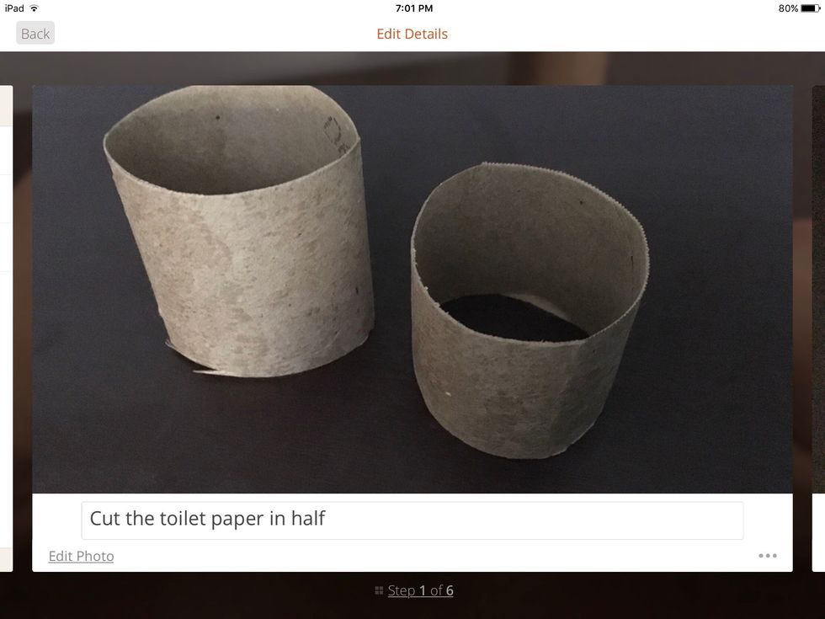The height and width of the screenshot is (619, 825).
Task: Click the Edit Photo link
Action: (x=81, y=557)
